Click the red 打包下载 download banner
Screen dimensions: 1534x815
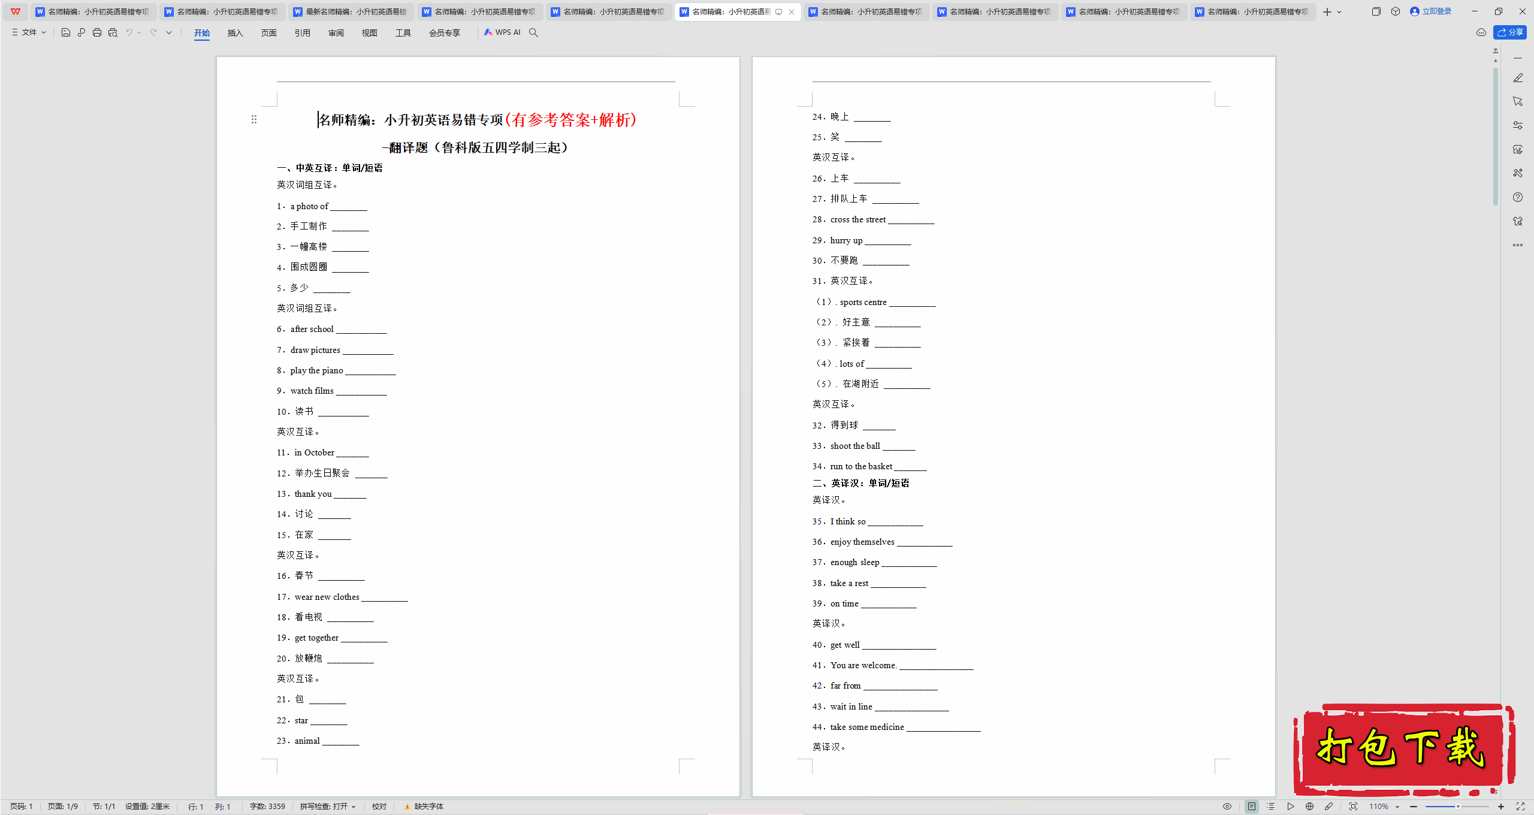(1404, 749)
